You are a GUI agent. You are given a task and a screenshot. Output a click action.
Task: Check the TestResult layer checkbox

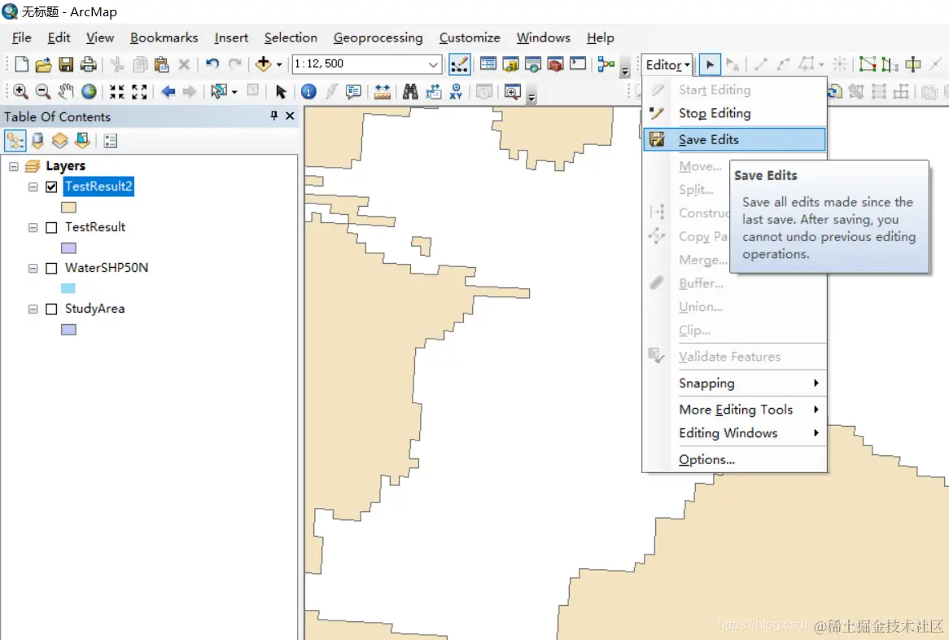(x=51, y=228)
